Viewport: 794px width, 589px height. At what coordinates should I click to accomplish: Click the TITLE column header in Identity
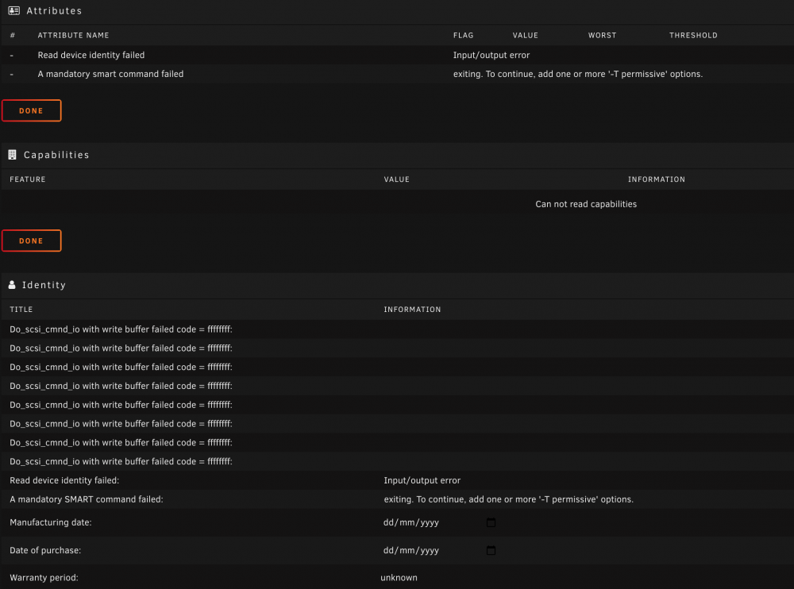[x=21, y=310]
